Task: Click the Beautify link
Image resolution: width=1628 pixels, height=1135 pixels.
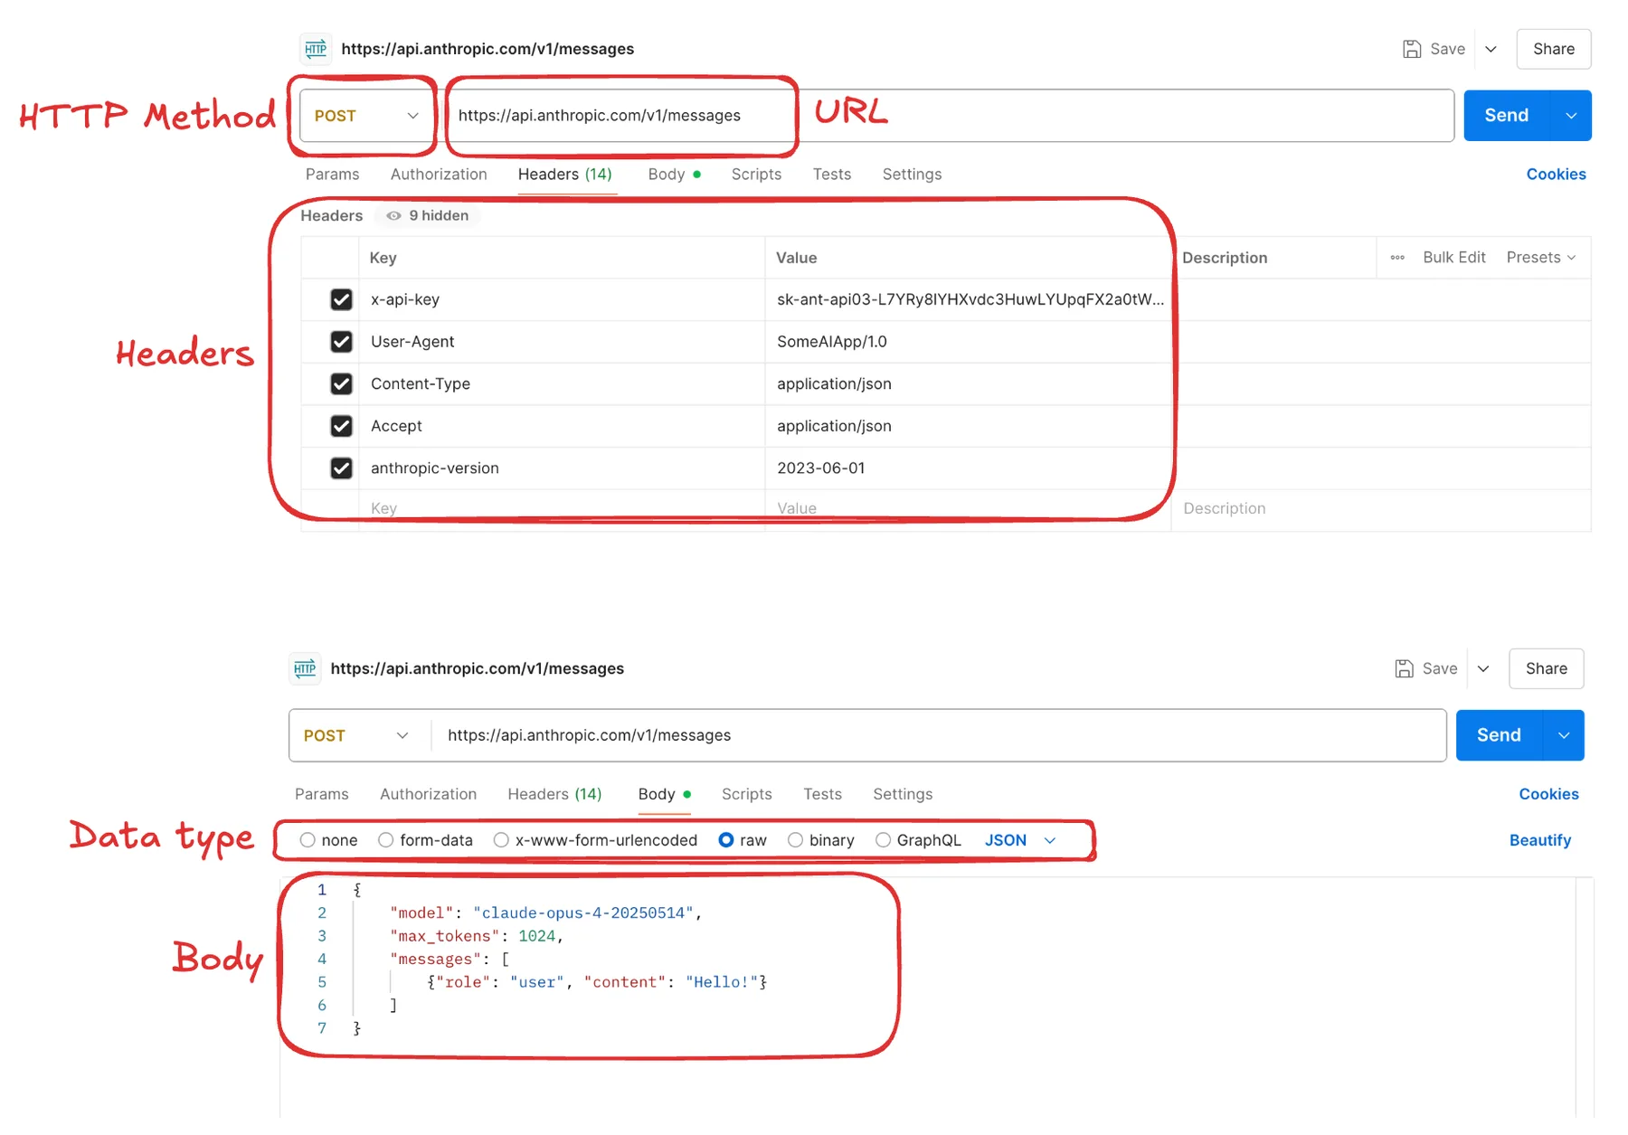Action: coord(1539,840)
